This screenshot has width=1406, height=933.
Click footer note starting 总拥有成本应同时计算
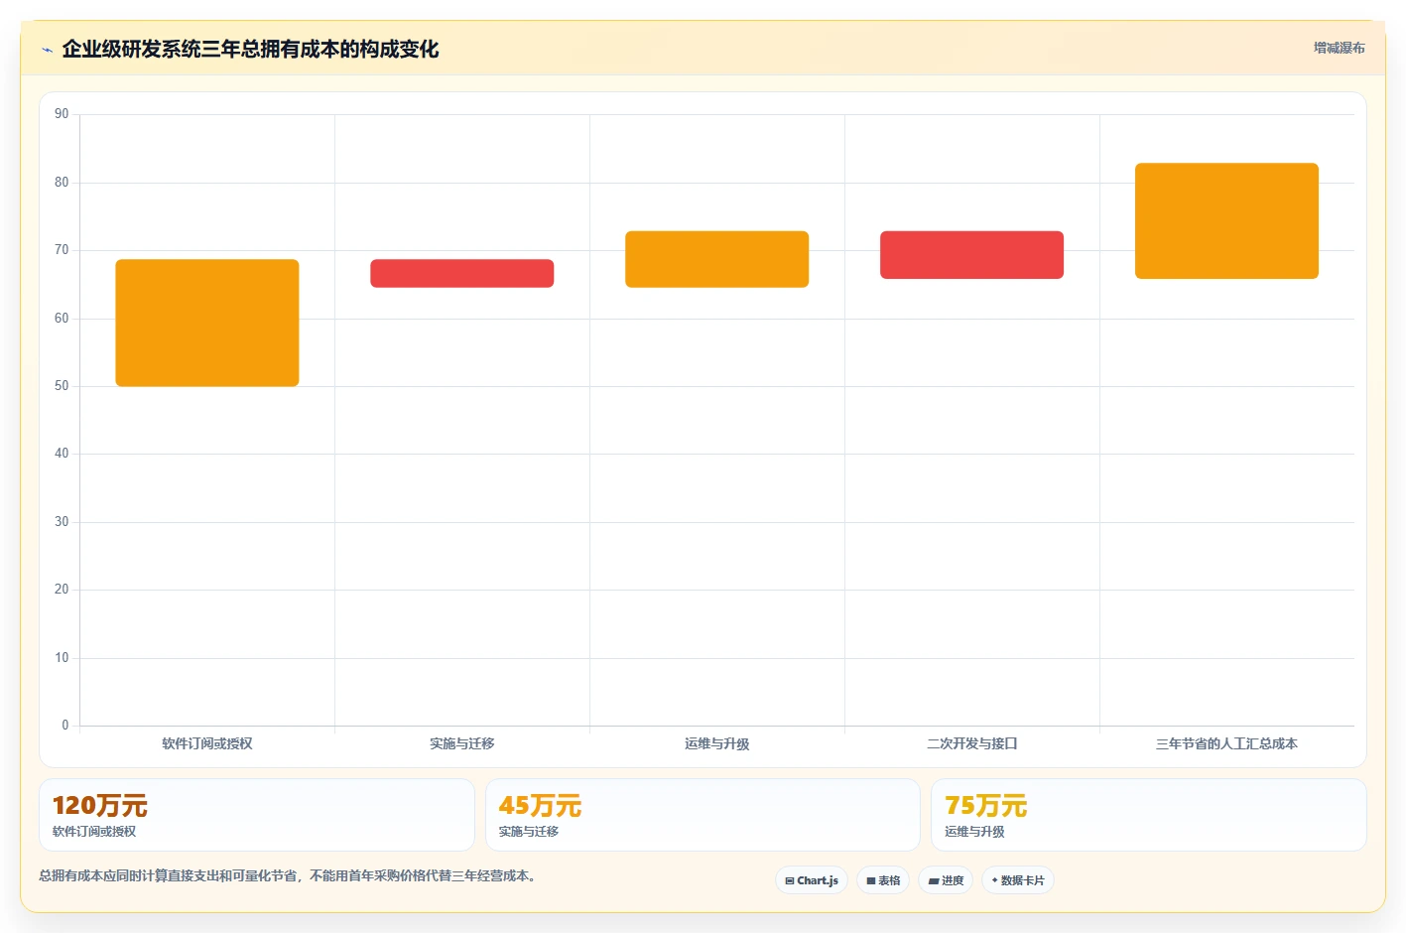288,875
